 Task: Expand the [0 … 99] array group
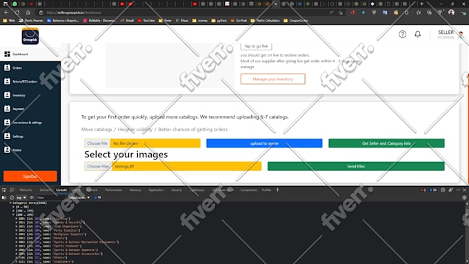coord(14,207)
